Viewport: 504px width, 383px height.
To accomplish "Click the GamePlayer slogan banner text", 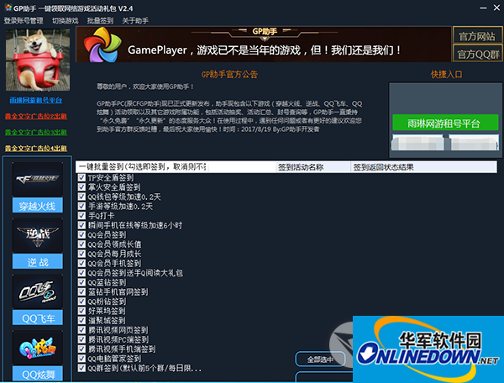I will (x=265, y=50).
